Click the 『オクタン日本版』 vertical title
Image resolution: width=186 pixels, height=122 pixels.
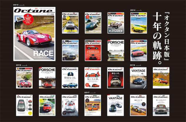point(167,36)
